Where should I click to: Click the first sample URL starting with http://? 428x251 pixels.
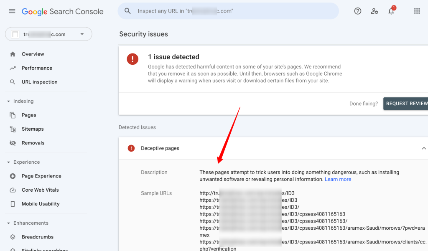click(247, 193)
